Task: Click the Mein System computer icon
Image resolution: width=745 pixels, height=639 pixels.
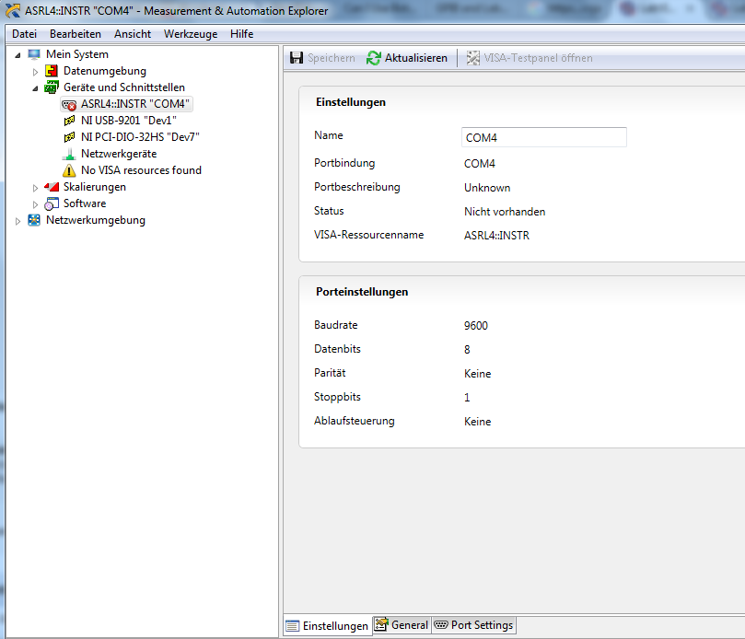Action: (x=34, y=54)
